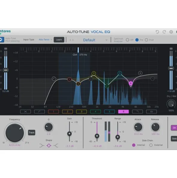Toggle the band Solo button
Image resolution: width=177 pixels, height=178 pixels.
pos(174,139)
